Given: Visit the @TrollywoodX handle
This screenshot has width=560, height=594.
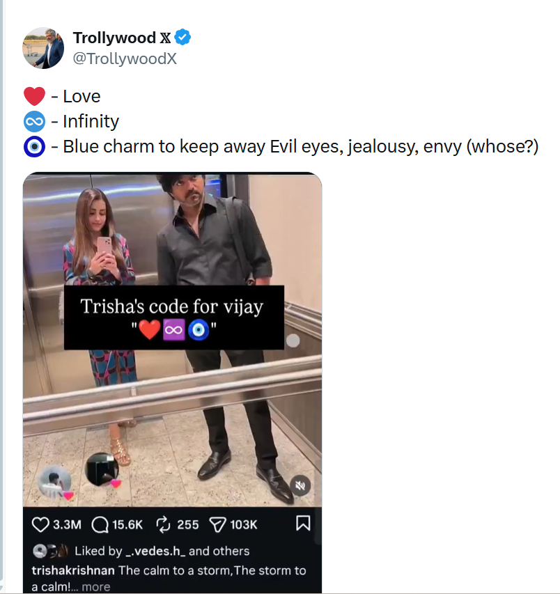Looking at the screenshot, I should [125, 58].
